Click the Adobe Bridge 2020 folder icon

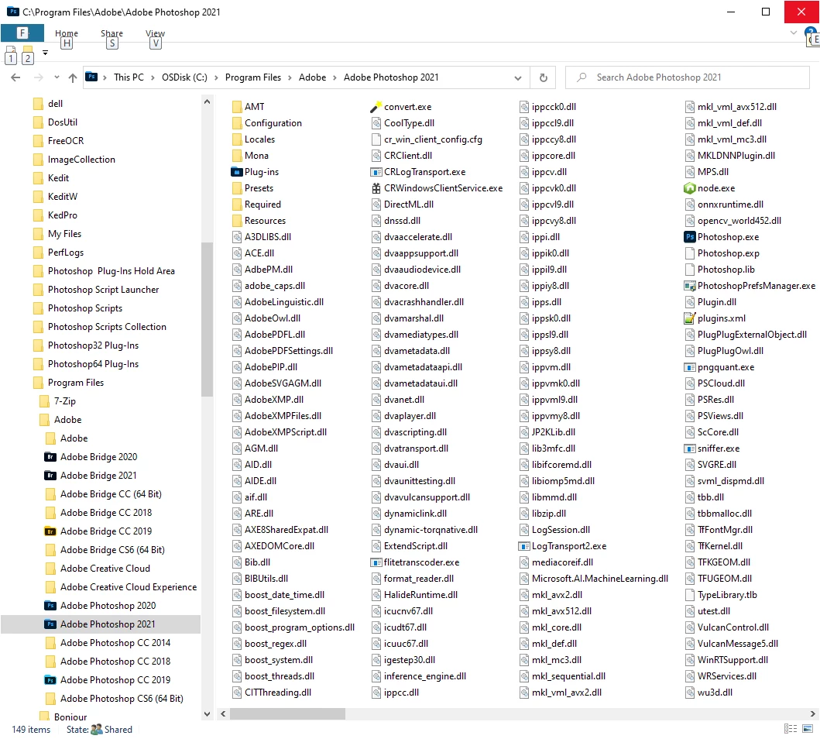coord(50,456)
